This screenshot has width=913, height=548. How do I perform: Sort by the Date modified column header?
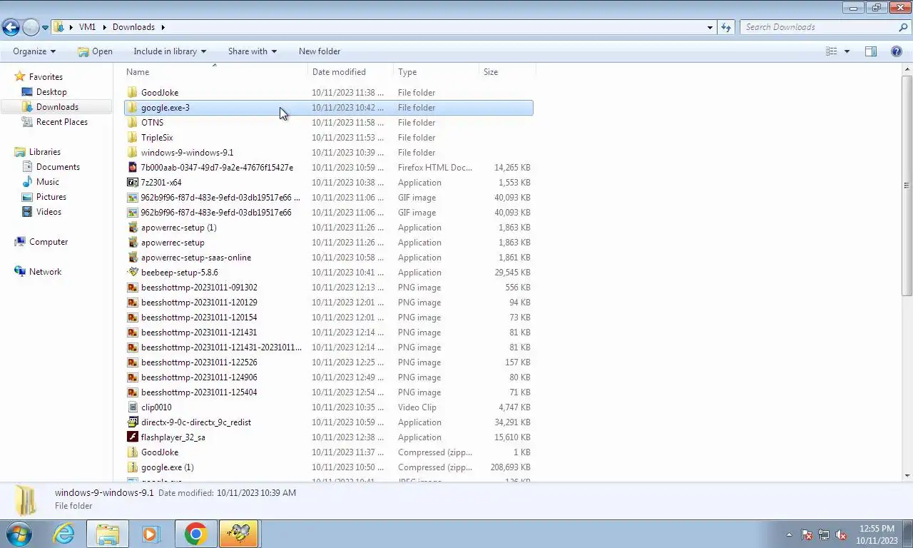point(351,72)
